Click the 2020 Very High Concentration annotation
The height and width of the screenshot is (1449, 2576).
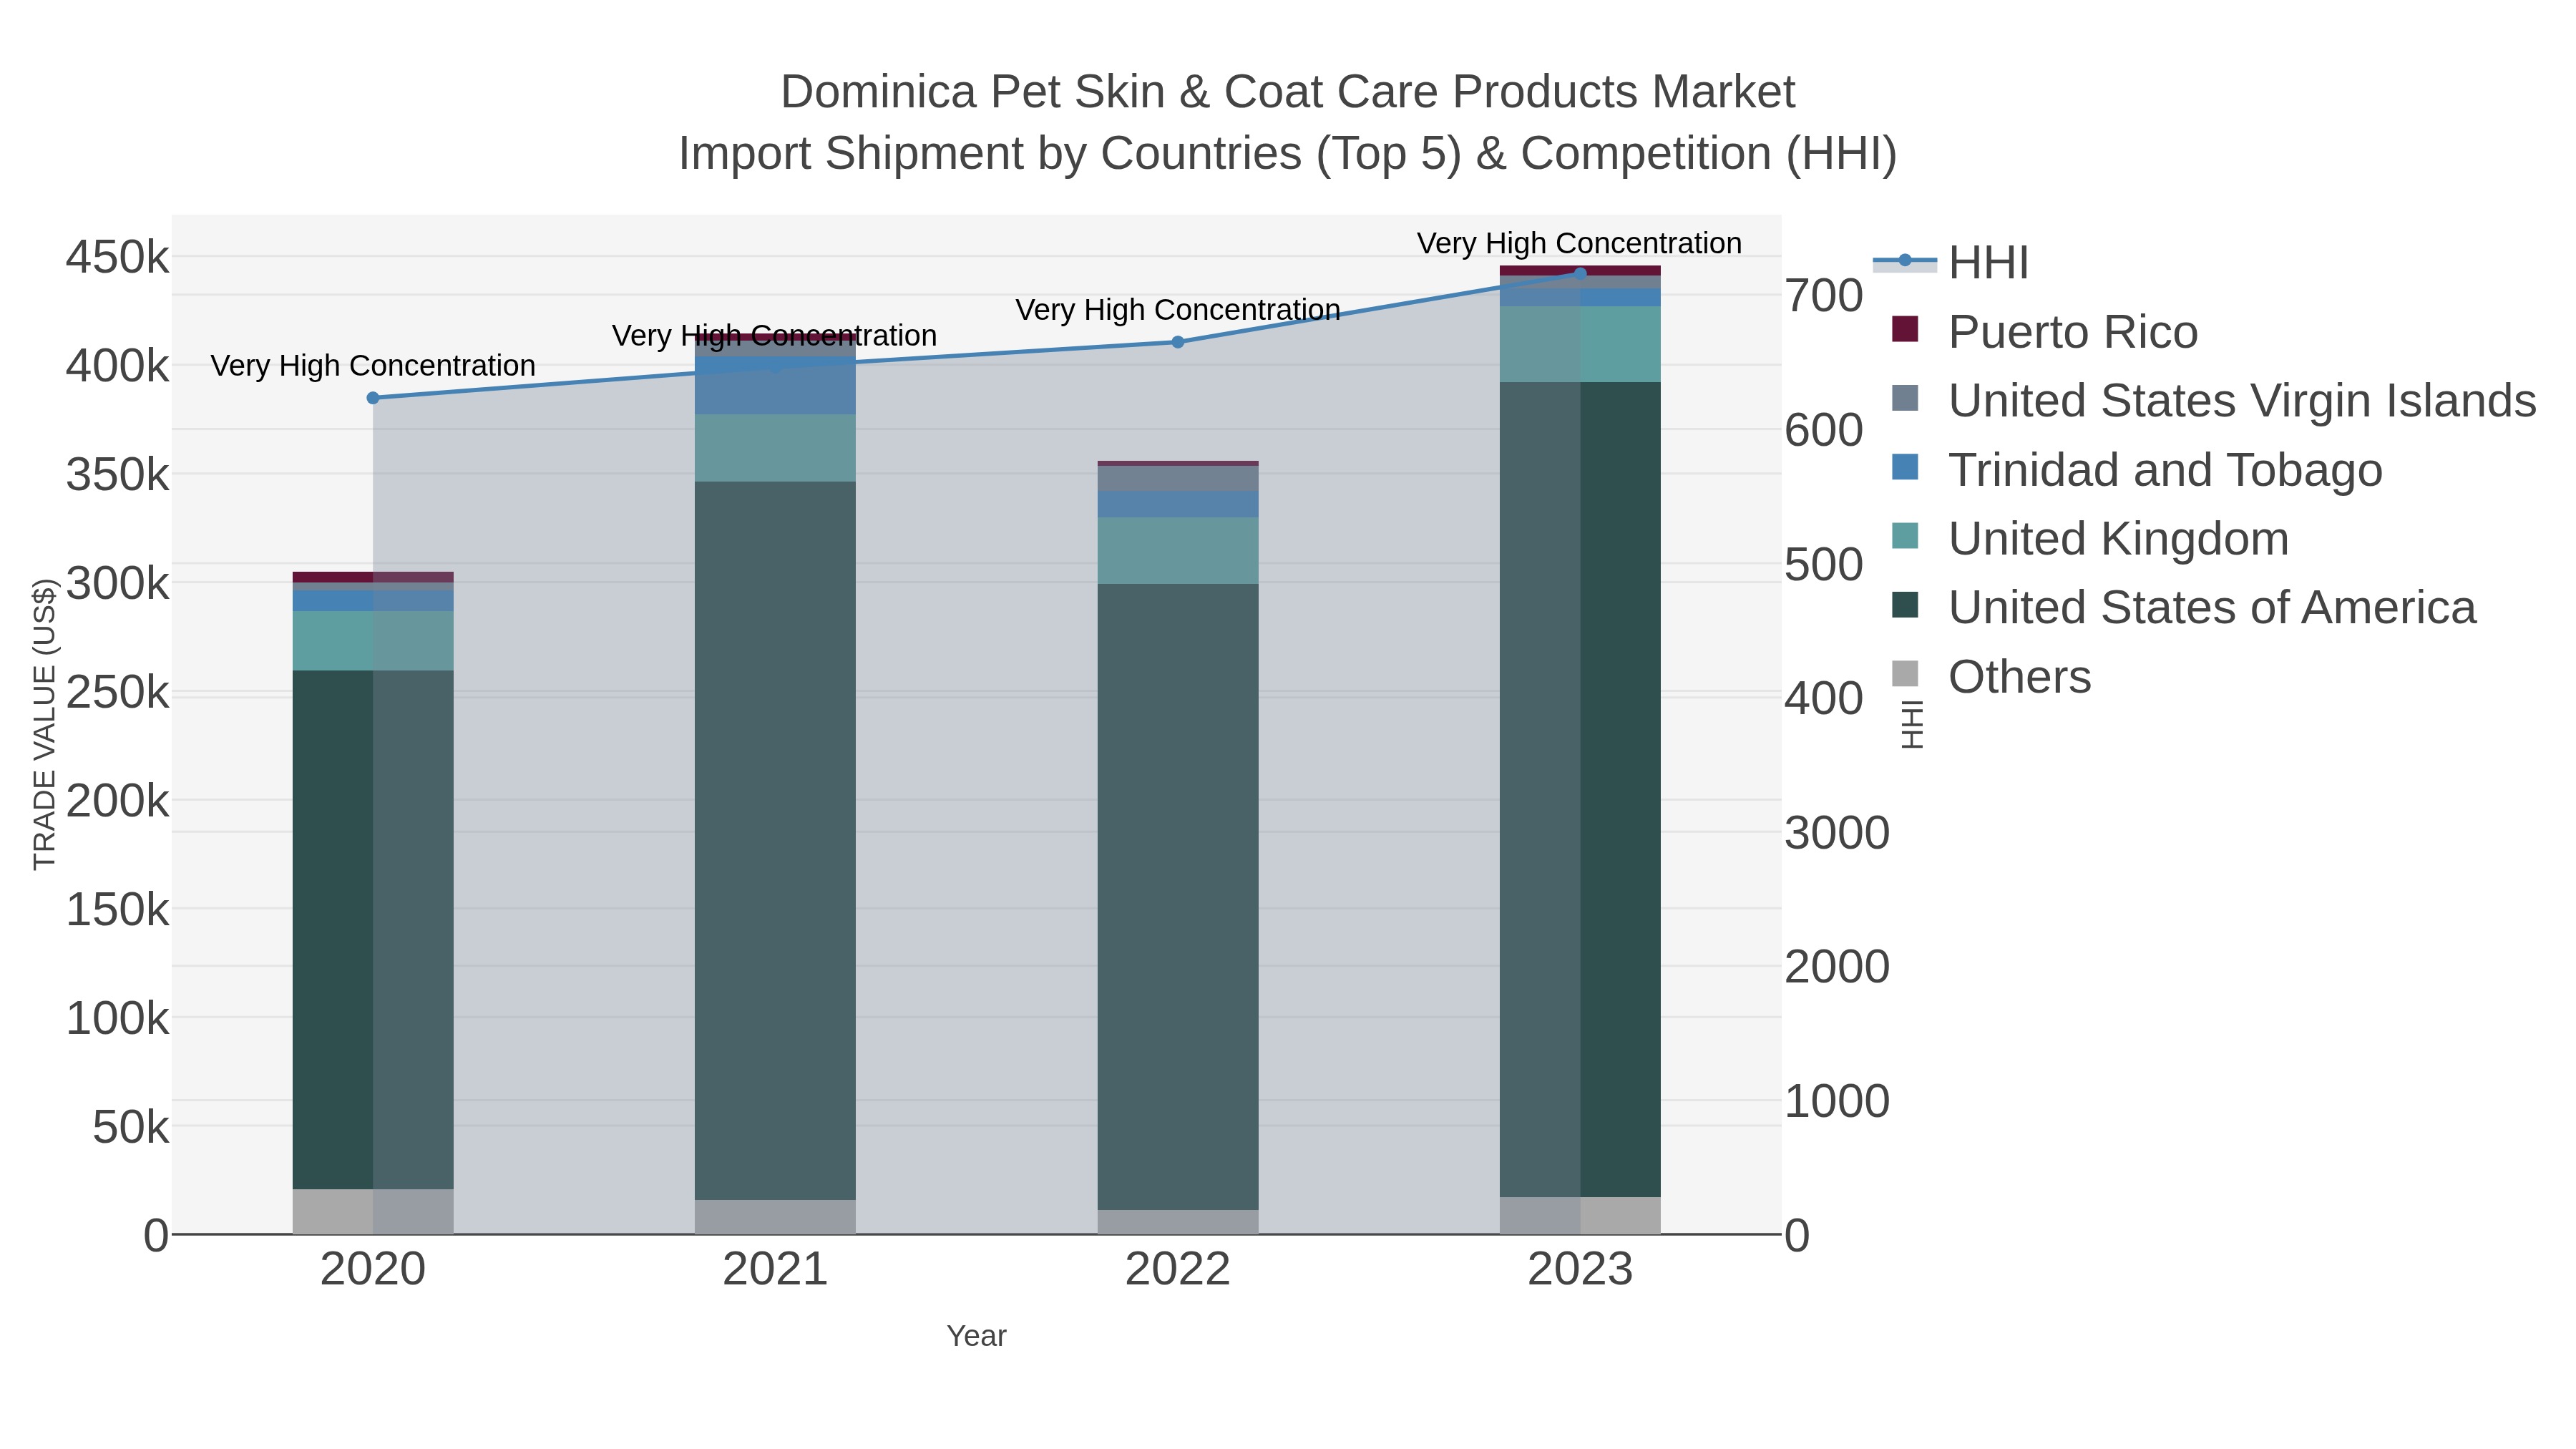373,366
